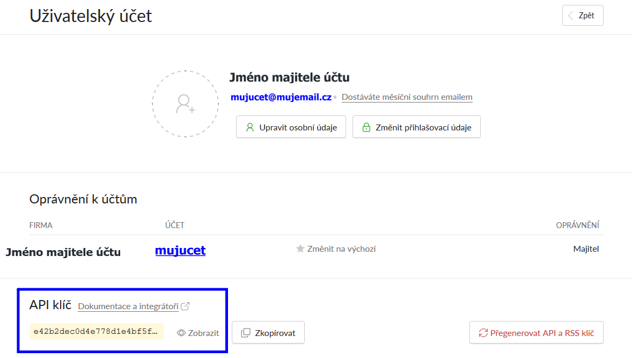Click the add profile photo avatar icon

(185, 104)
